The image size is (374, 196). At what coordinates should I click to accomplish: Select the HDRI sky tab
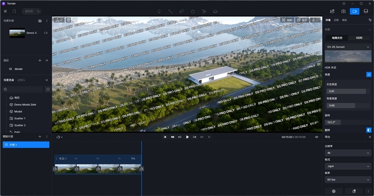359,38
